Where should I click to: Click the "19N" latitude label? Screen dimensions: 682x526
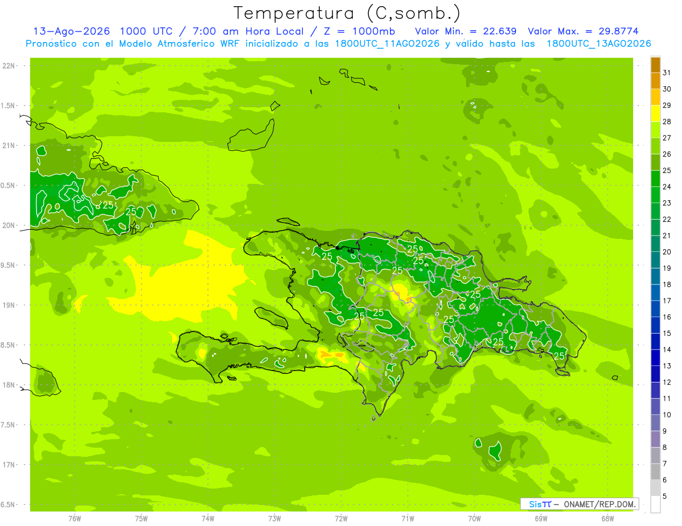click(9, 305)
